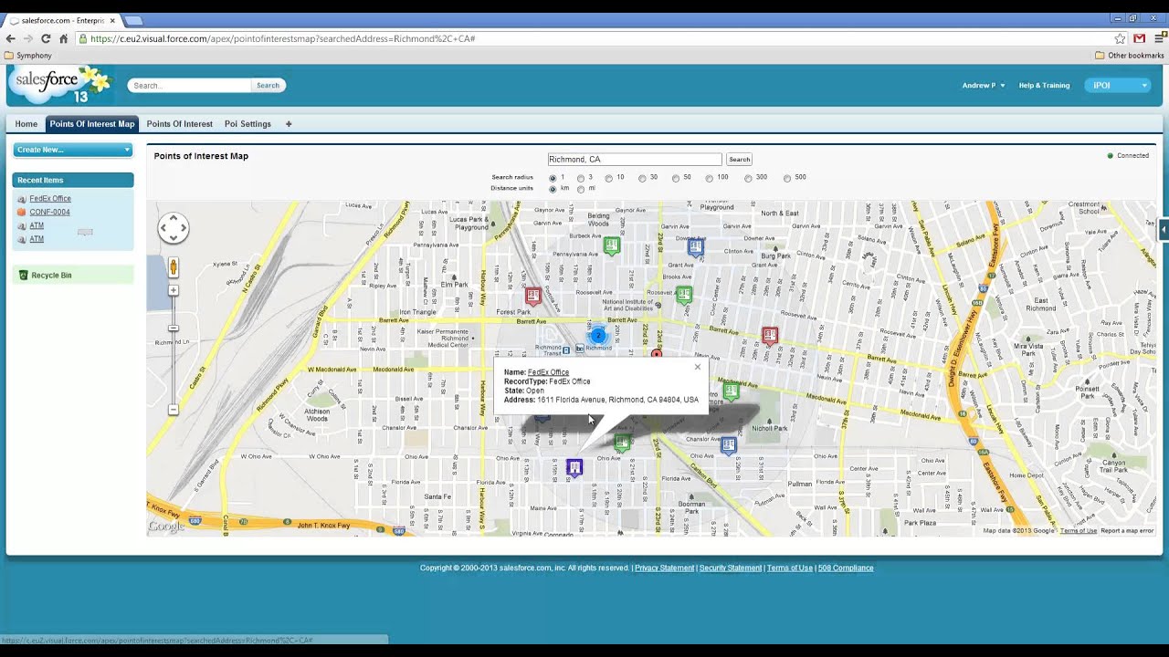Pan the map left with the arrow control

tap(163, 228)
